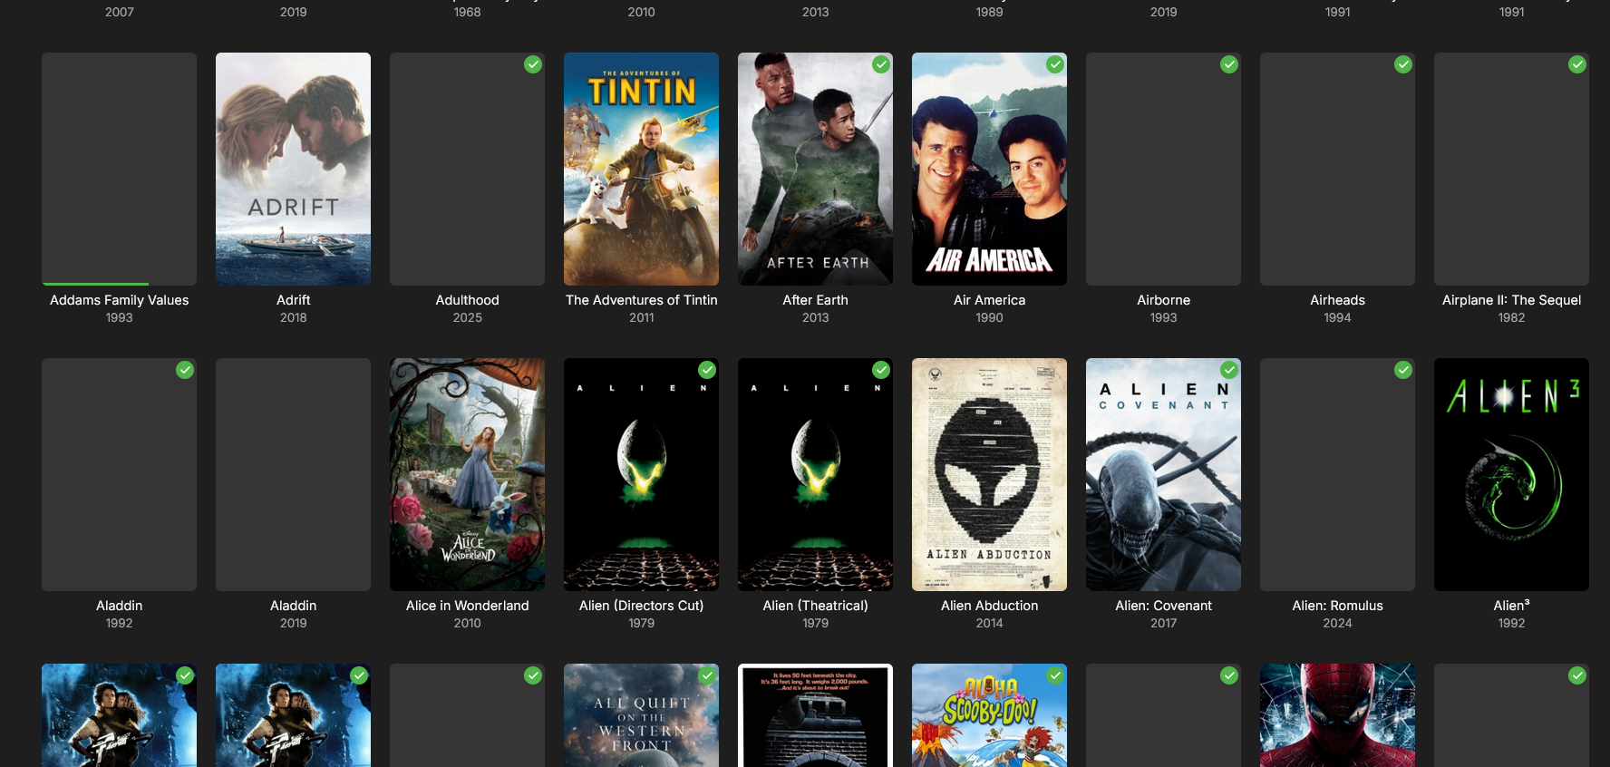
Task: Click year 2025 under Adulthood
Action: click(467, 318)
